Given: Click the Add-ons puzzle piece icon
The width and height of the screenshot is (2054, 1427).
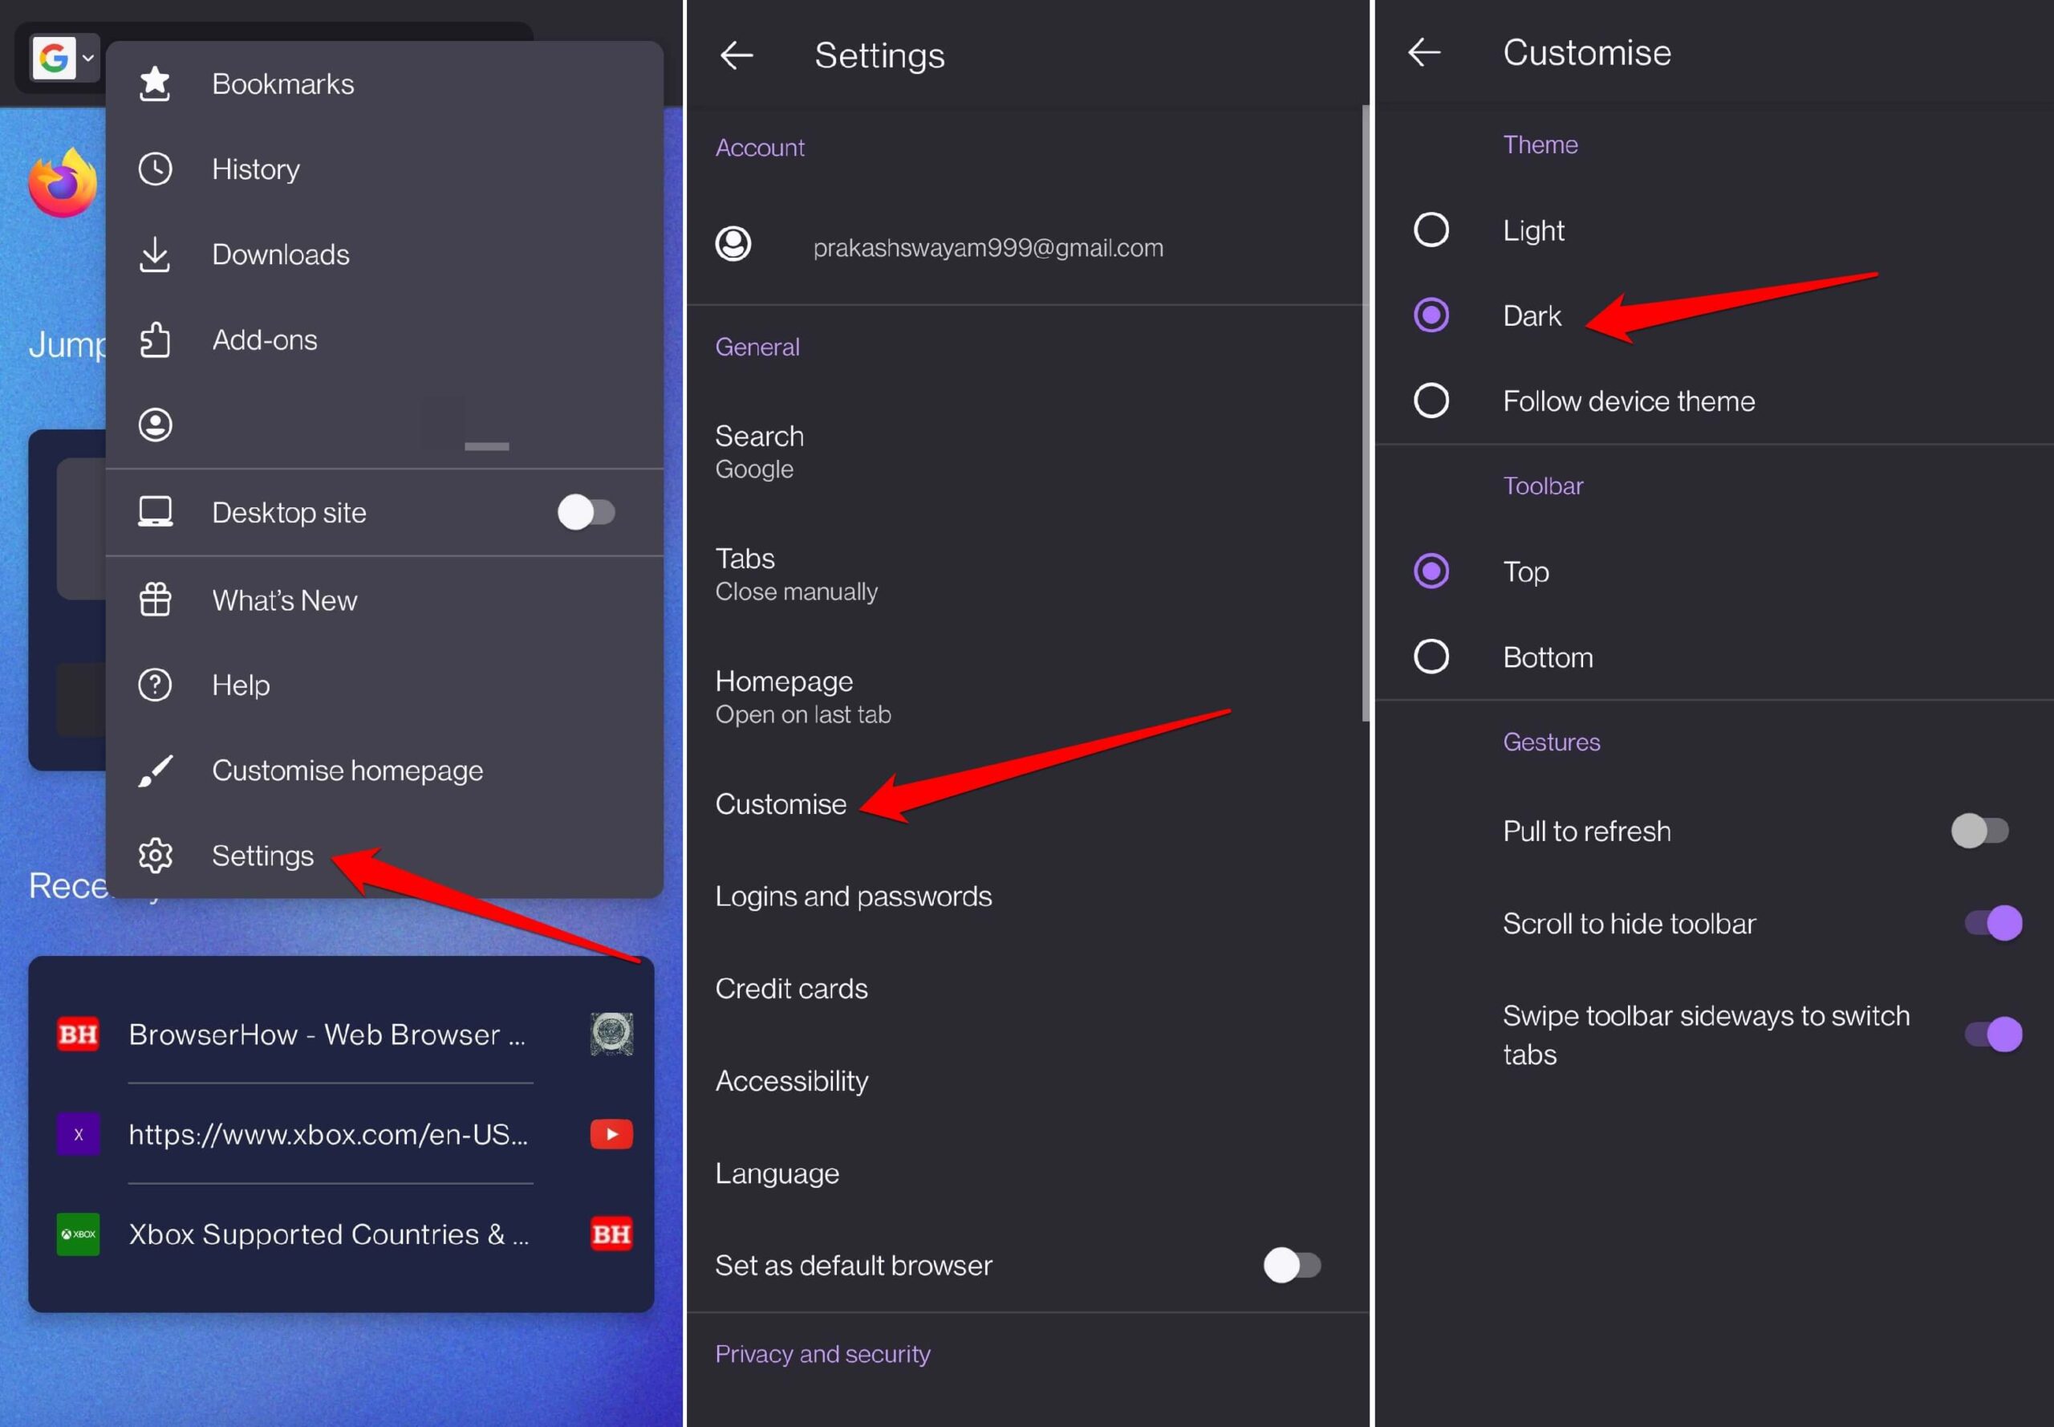Looking at the screenshot, I should click(155, 339).
